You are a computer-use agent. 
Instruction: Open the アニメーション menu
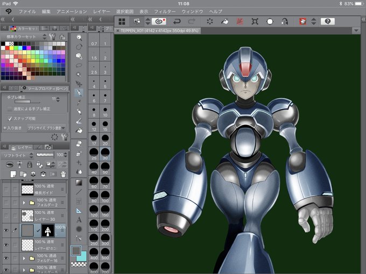point(72,11)
